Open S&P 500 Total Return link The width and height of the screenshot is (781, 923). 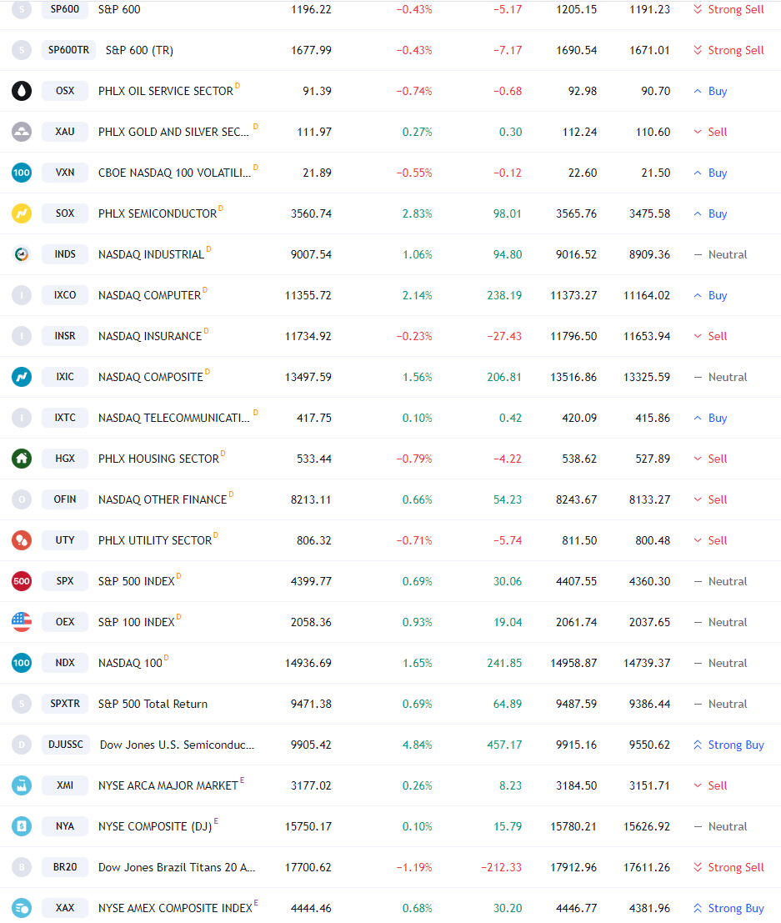coord(153,704)
